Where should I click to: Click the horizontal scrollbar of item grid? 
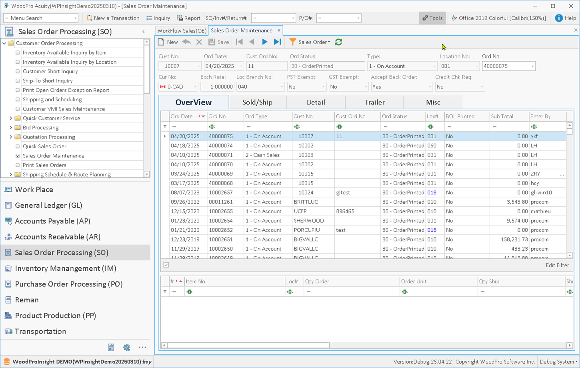248,345
